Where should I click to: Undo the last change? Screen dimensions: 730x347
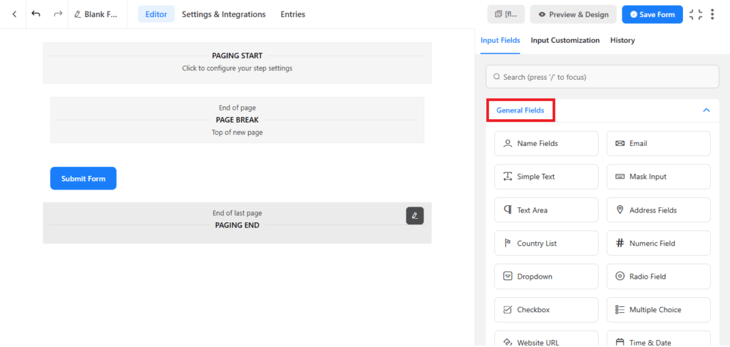pyautogui.click(x=36, y=14)
